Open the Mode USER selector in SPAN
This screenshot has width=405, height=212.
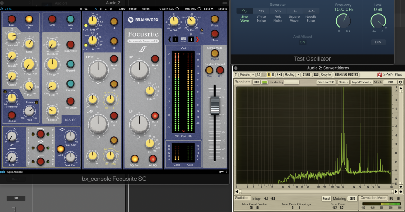coord(390,82)
